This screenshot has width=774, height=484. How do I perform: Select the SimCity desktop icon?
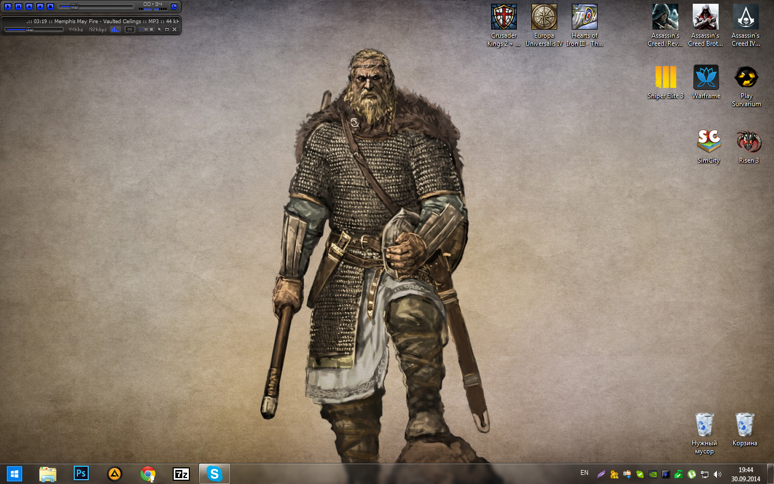point(708,146)
